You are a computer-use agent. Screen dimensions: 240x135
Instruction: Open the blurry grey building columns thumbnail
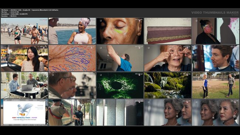click(120, 112)
